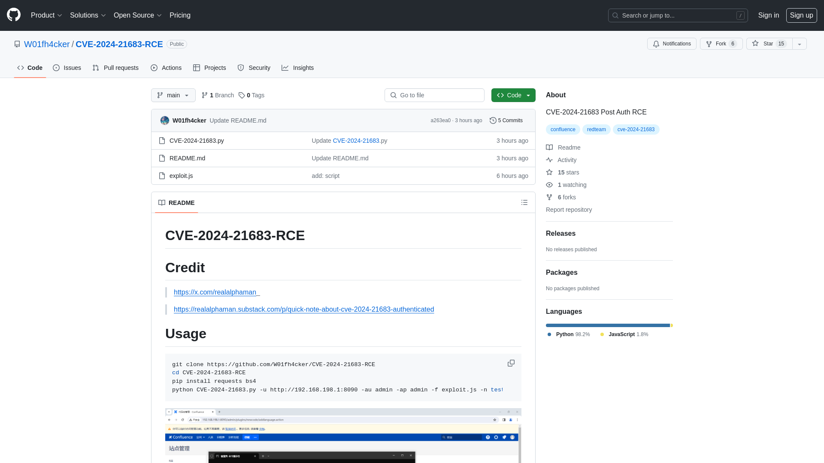The image size is (824, 463).
Task: Open the 'add: script' commit message
Action: tap(325, 176)
